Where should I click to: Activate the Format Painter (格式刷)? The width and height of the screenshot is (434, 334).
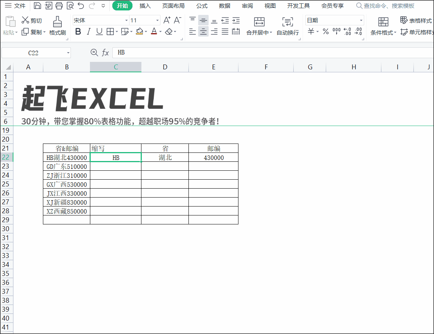click(x=57, y=26)
